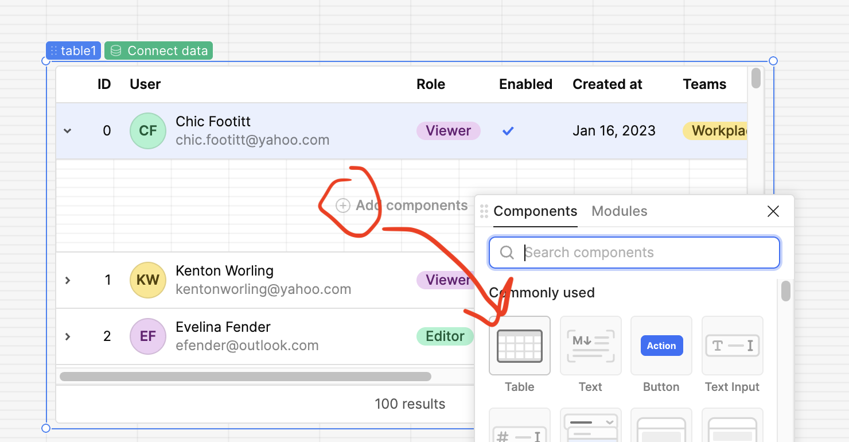Collapse the expanded Chic Footitt row

click(68, 131)
